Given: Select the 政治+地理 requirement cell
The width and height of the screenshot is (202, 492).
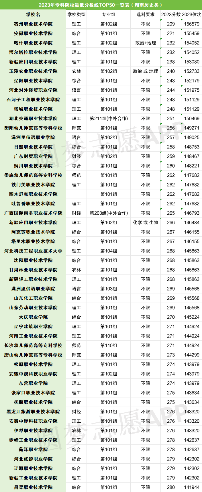Looking at the screenshot, I should pyautogui.click(x=146, y=43).
